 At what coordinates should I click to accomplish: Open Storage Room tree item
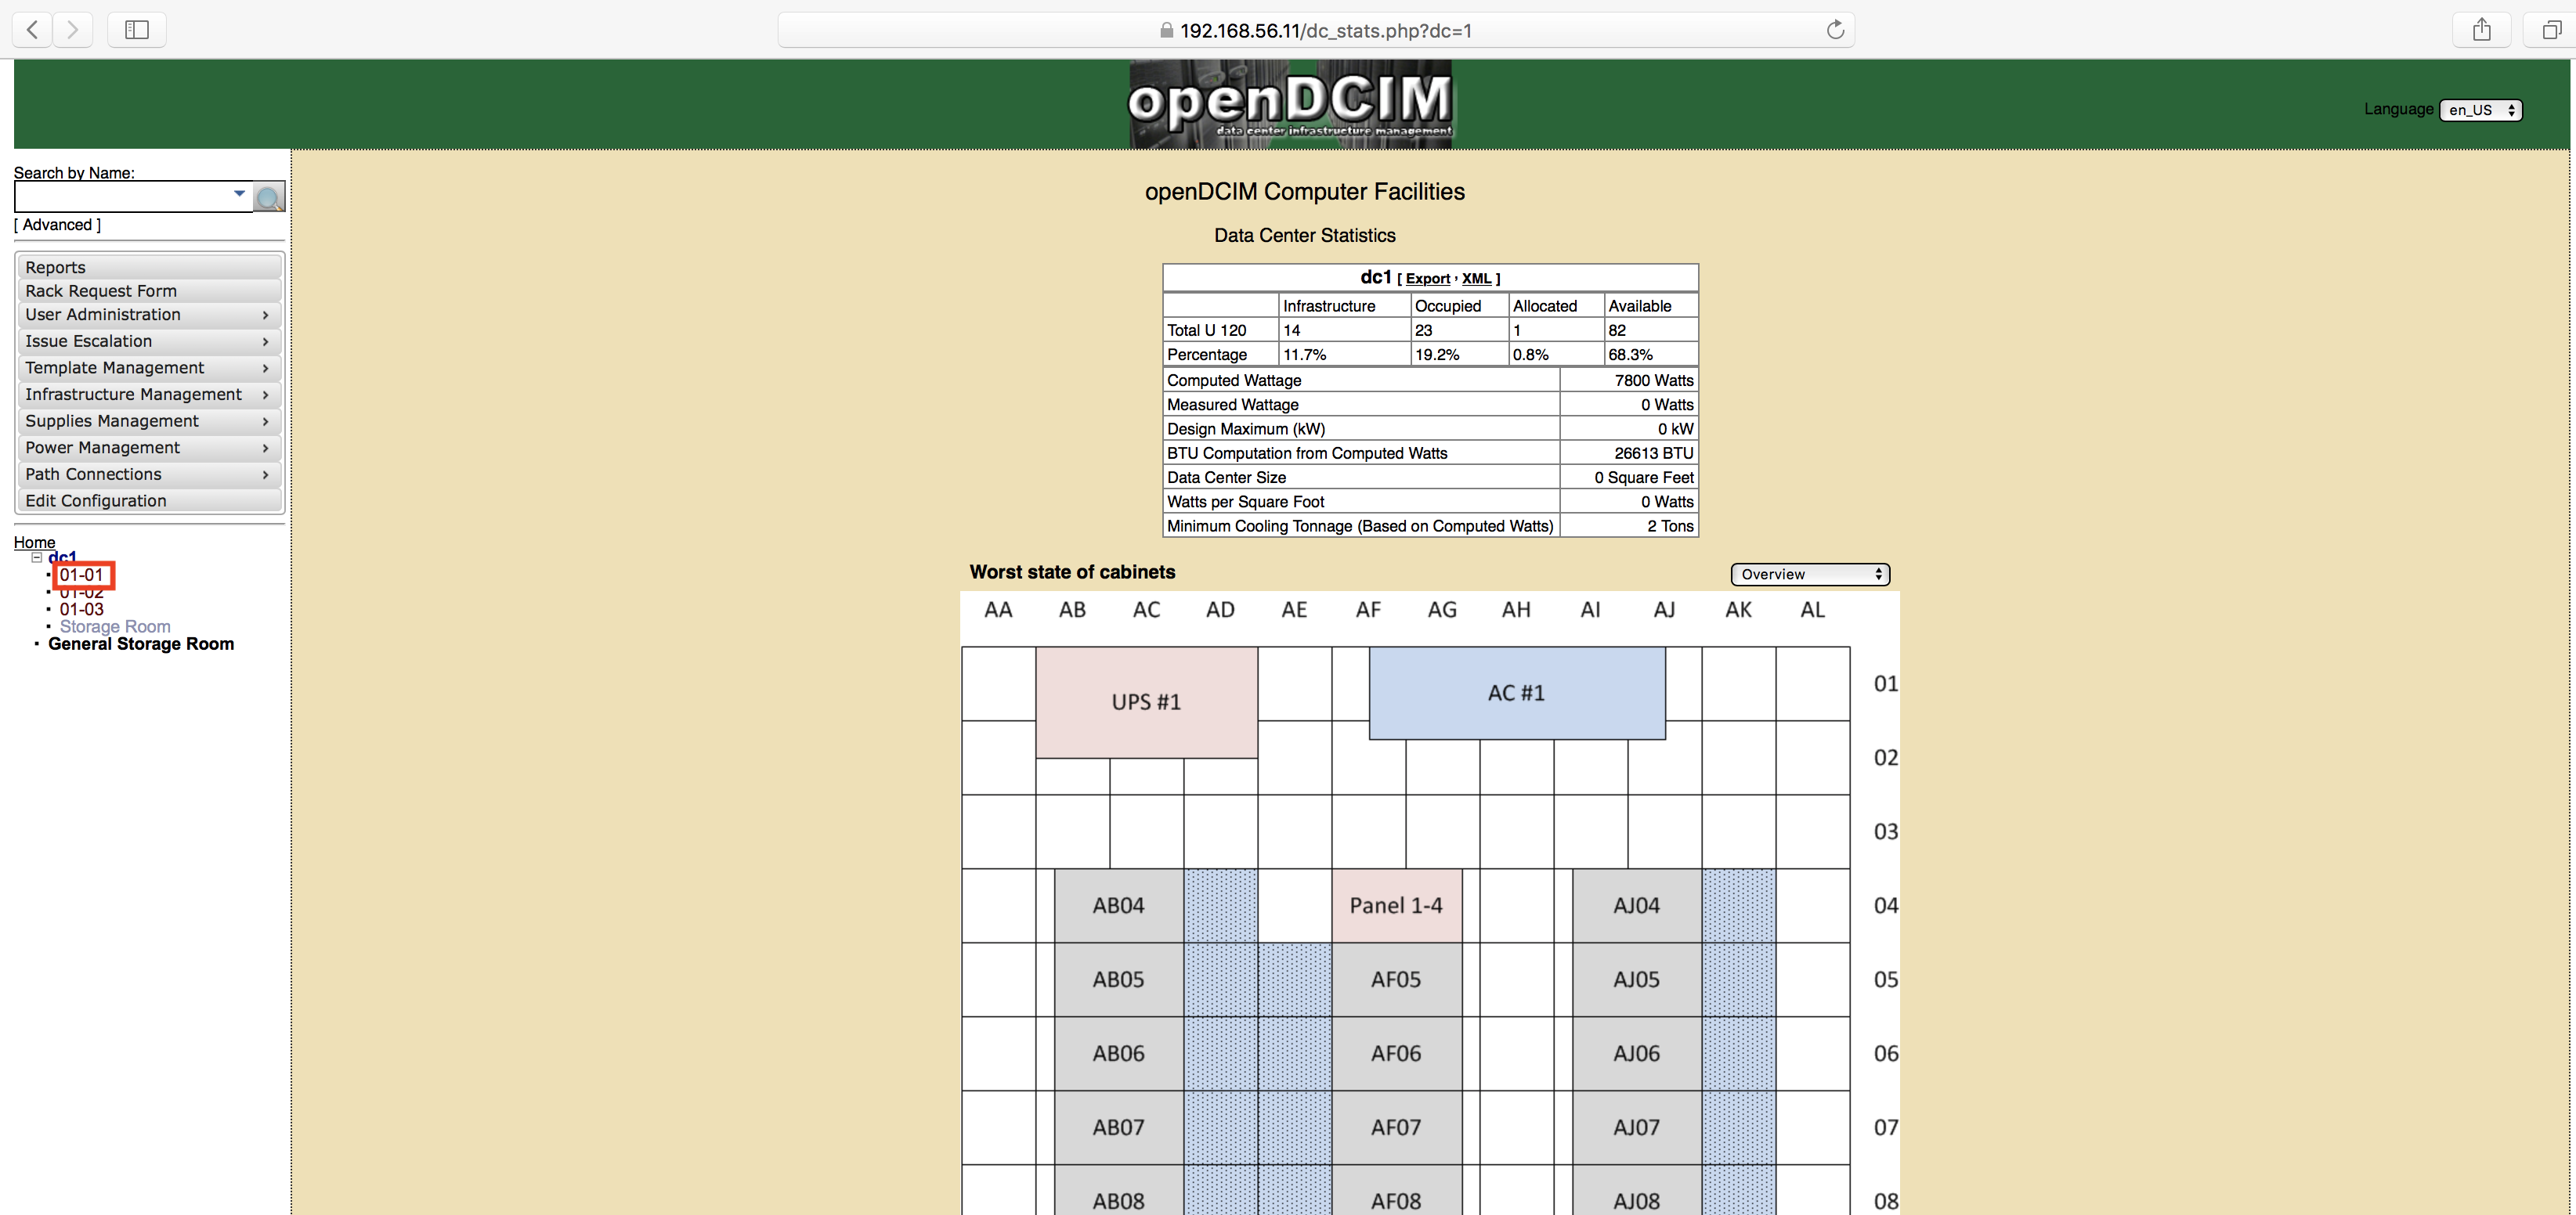[115, 626]
